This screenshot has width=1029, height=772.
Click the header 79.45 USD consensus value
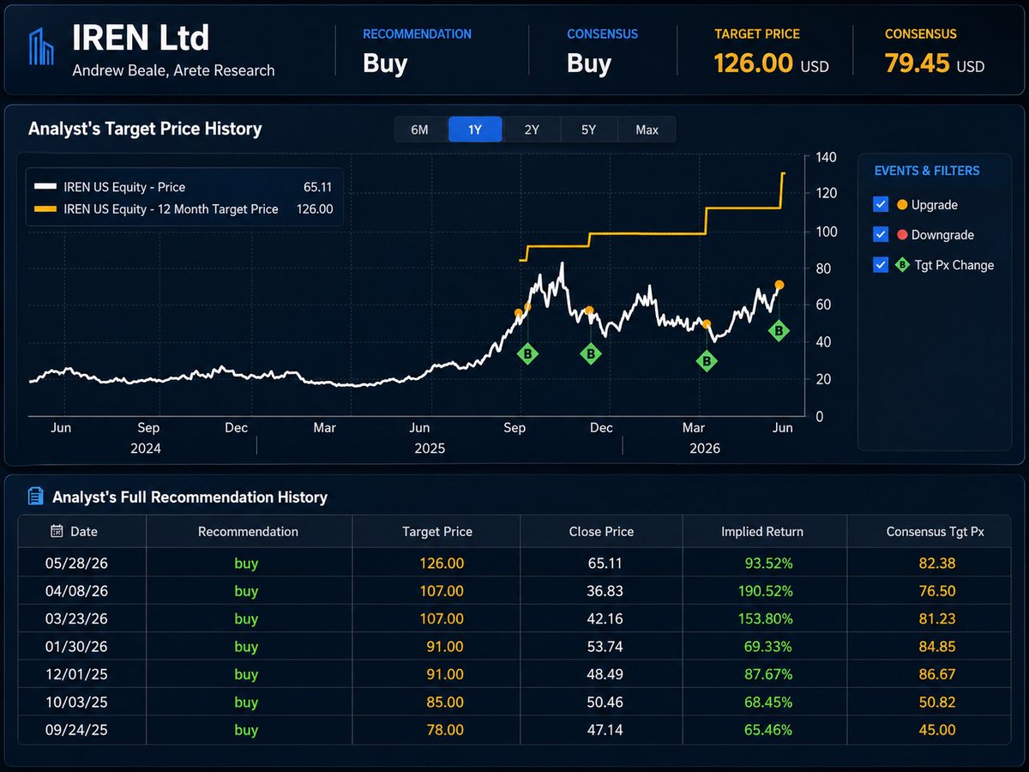coord(935,63)
